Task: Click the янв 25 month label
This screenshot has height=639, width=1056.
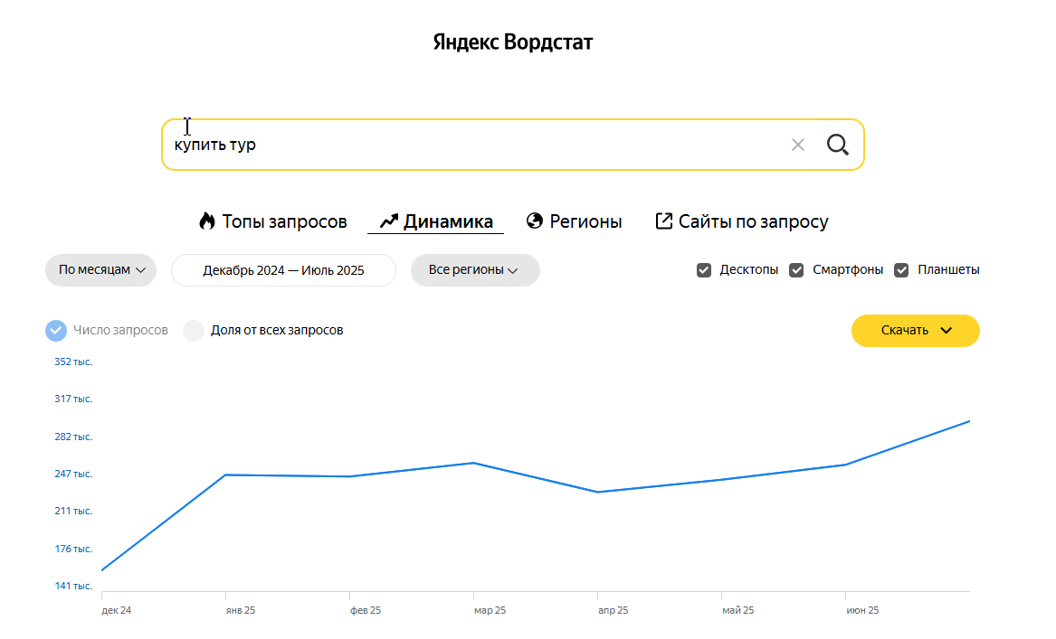Action: pos(241,611)
